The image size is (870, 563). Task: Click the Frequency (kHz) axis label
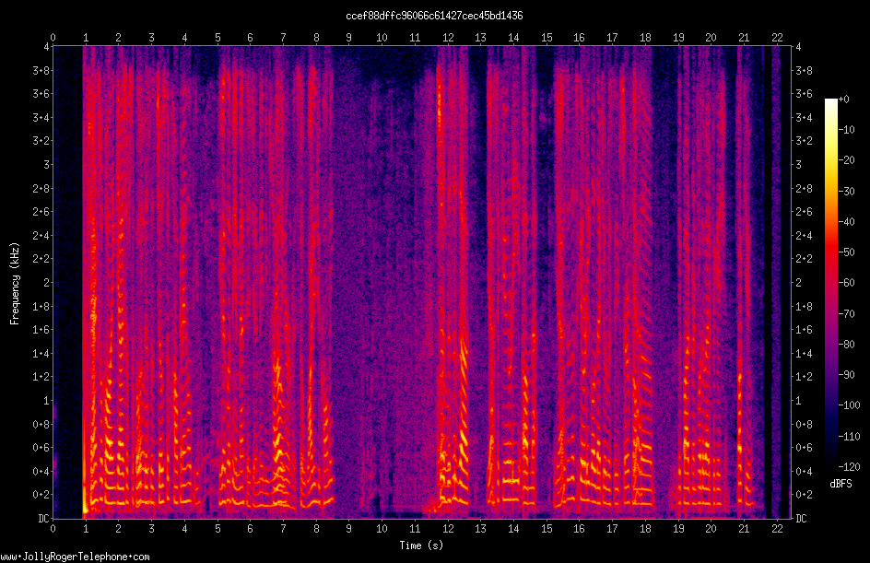point(15,284)
